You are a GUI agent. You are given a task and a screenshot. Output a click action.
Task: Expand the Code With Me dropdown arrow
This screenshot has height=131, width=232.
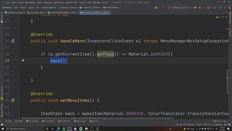pos(158,8)
